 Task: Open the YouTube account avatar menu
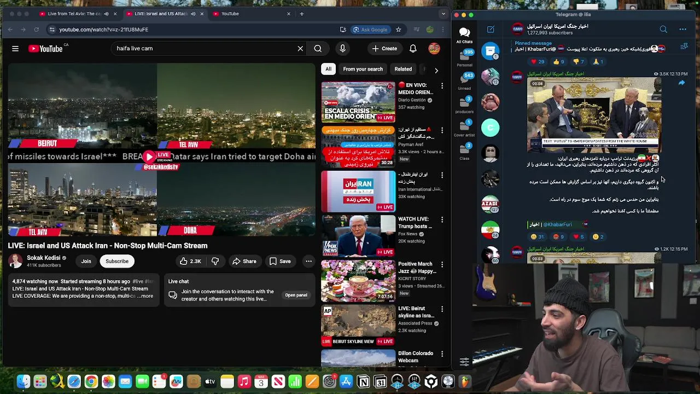434,49
